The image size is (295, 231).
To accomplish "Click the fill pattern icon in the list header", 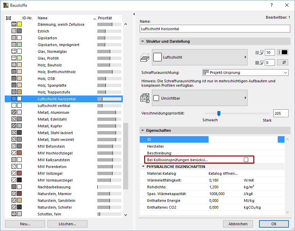I will coord(9,18).
